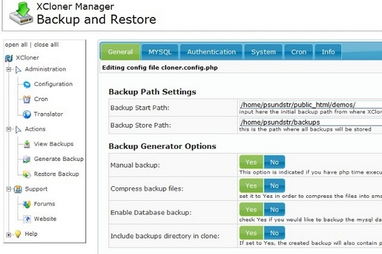The height and width of the screenshot is (254, 382).
Task: Set Enable Database backup to No
Action: click(275, 209)
